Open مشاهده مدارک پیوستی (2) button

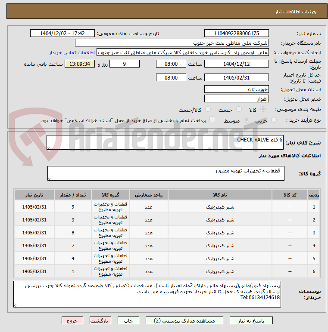[x=184, y=320]
